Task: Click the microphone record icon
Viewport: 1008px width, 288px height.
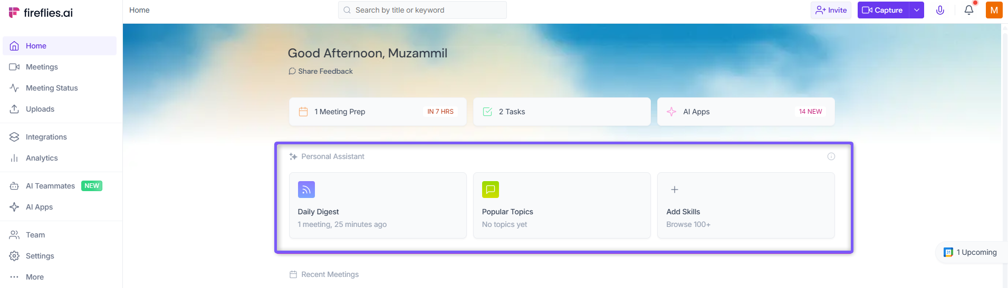Action: point(940,10)
